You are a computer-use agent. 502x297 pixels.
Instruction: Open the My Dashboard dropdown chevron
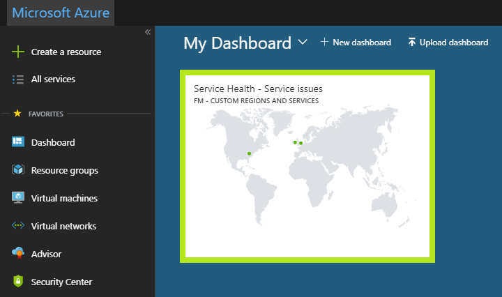coord(302,42)
